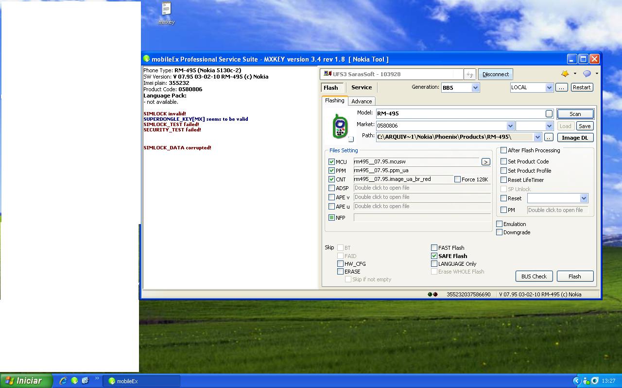Check the PM file checkbox

[x=503, y=210]
